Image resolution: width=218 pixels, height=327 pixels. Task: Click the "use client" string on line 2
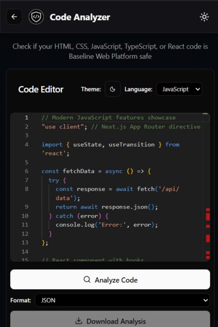point(63,127)
